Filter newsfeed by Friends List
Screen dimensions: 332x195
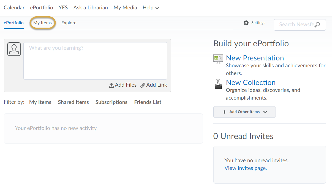148,102
